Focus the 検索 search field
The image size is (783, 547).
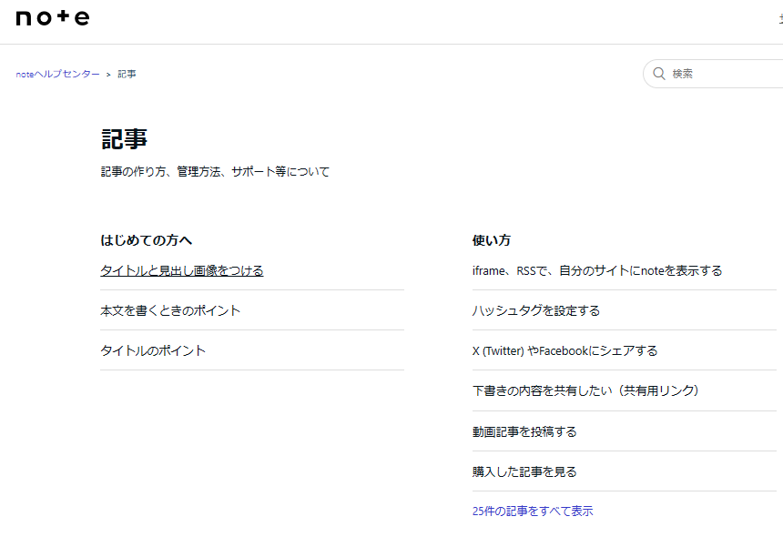(x=714, y=74)
